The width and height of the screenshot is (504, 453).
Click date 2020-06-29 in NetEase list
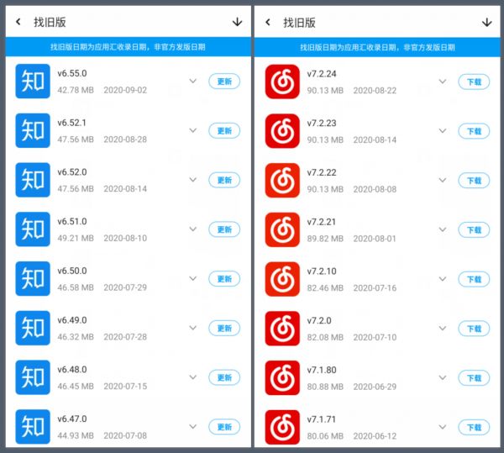[375, 387]
